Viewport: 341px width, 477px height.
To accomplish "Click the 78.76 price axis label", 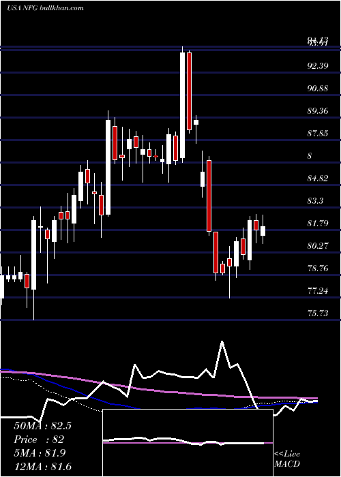I will click(318, 268).
